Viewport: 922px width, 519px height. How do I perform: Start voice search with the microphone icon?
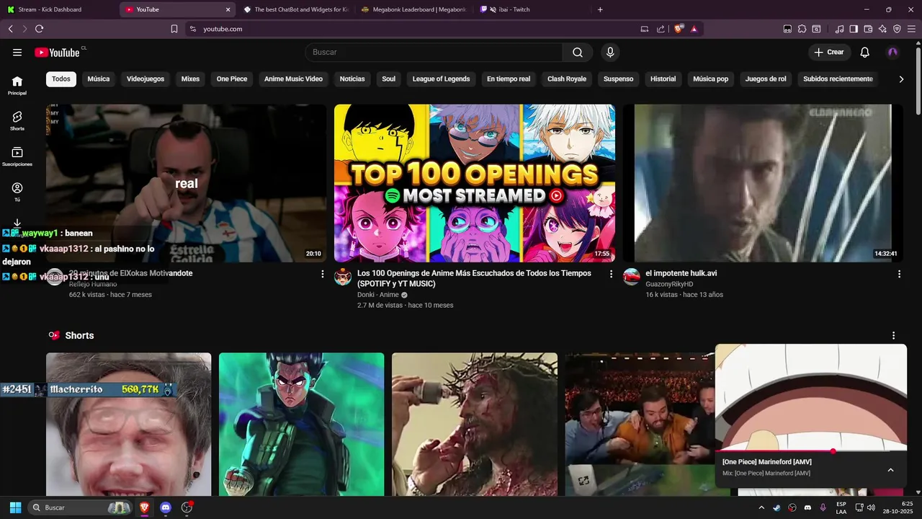[x=610, y=52]
